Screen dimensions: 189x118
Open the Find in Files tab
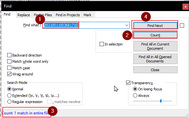coord(43,15)
